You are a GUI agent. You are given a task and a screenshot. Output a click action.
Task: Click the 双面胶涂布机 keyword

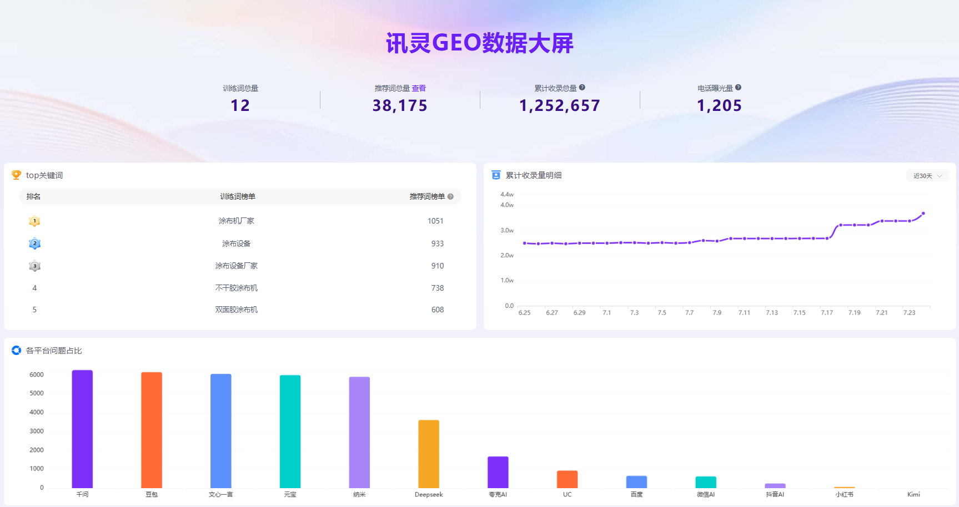[x=237, y=310]
